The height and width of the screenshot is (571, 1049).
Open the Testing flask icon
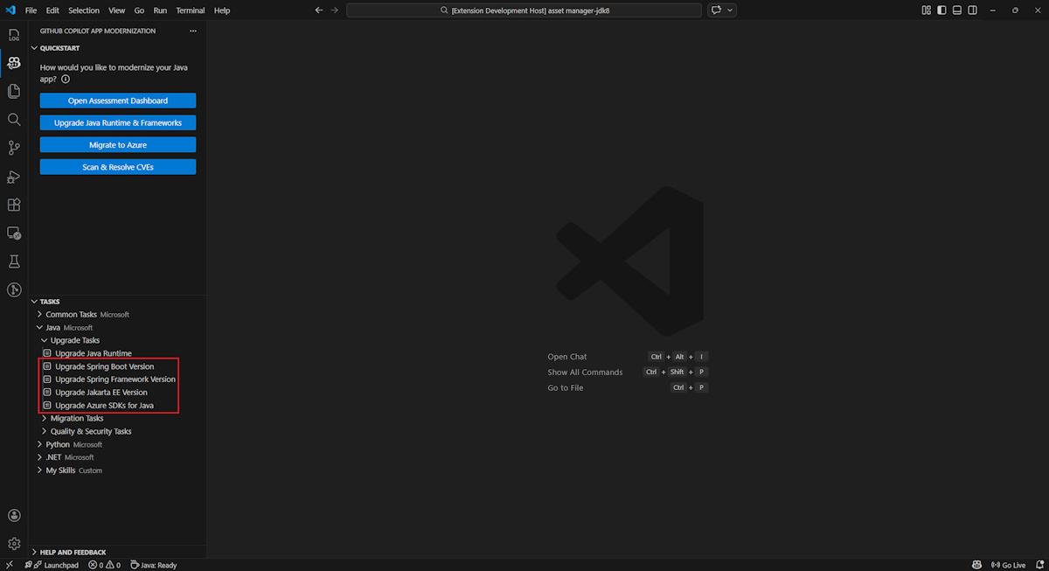tap(13, 261)
